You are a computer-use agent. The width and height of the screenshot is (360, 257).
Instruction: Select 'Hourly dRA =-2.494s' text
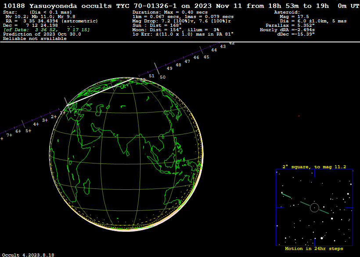coord(287,30)
